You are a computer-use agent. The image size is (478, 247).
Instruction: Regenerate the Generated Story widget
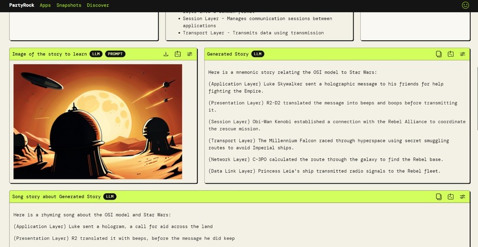(451, 54)
